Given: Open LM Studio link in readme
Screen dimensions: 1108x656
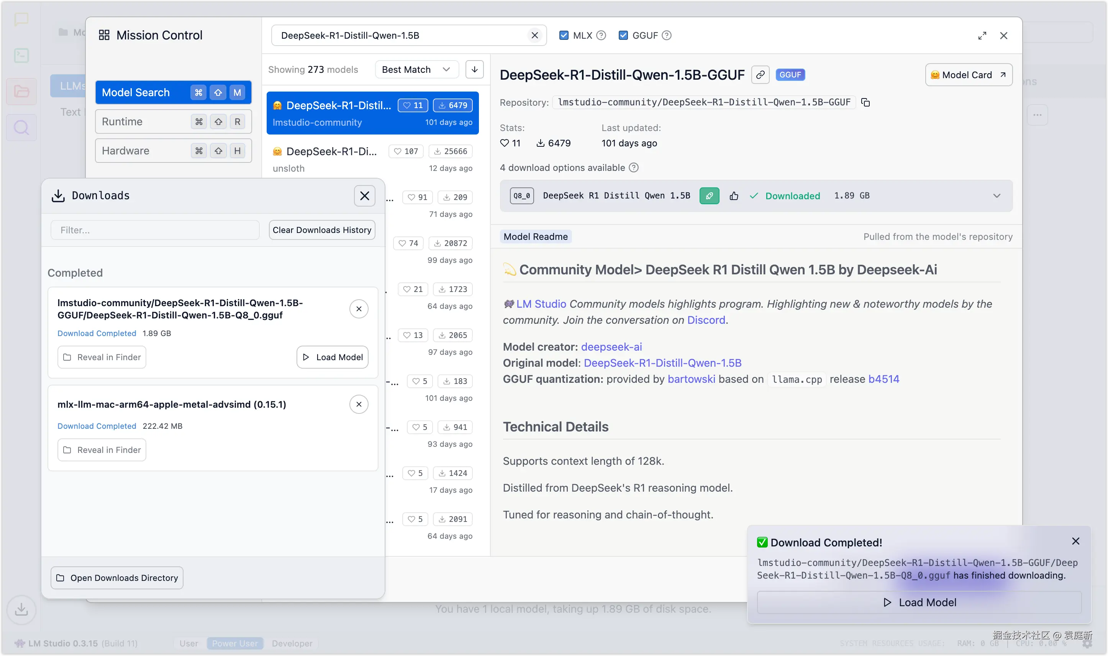Looking at the screenshot, I should click(x=541, y=304).
